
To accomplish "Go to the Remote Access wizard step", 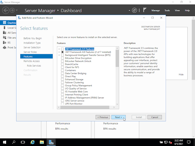I will point(32,61).
